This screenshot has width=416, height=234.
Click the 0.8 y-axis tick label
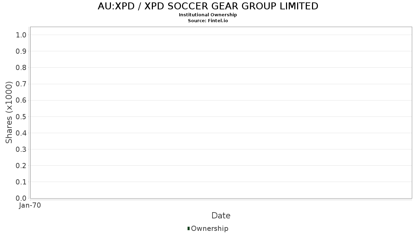coord(21,68)
